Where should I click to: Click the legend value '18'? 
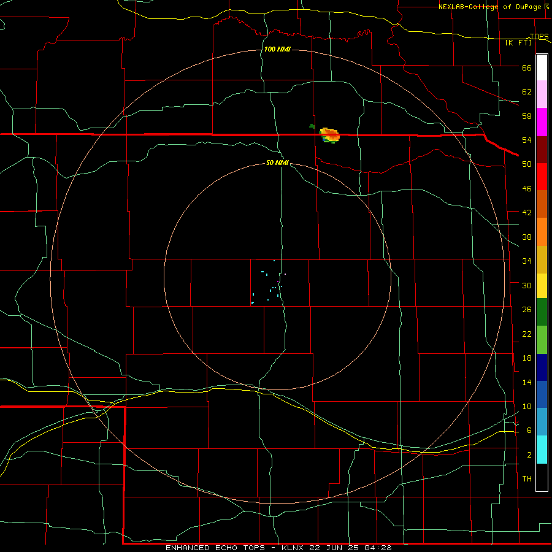(527, 358)
